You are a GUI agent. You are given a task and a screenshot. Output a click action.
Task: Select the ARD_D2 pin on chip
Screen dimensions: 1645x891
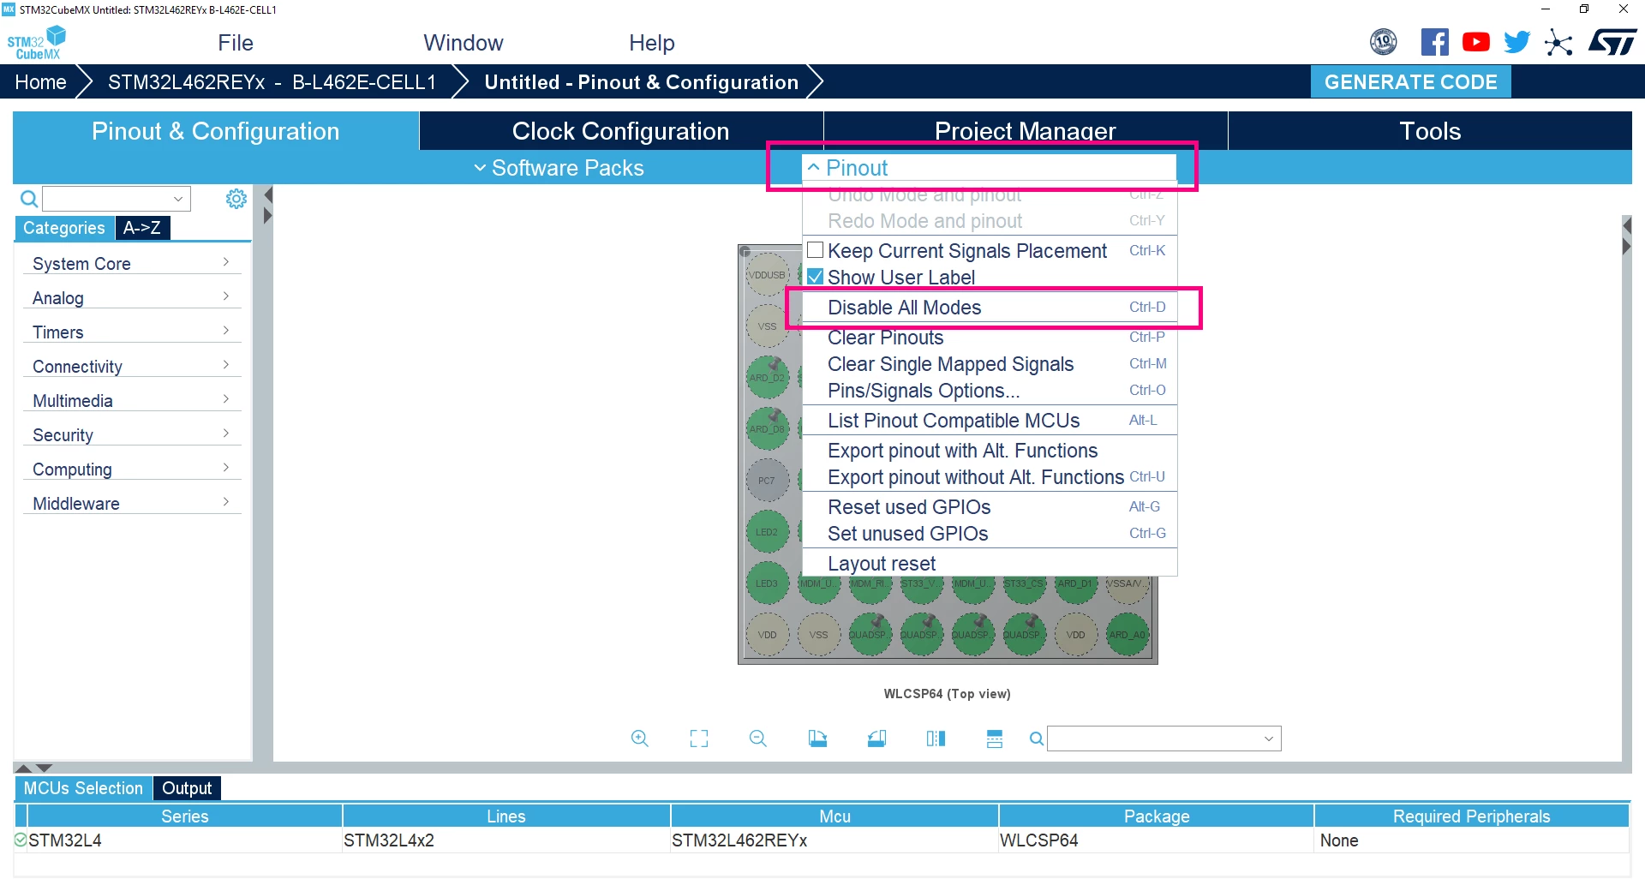[767, 378]
